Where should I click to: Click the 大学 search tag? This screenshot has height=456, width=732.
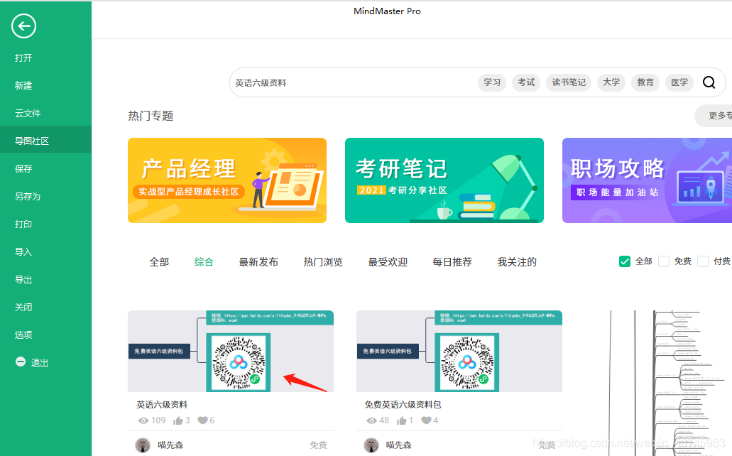coord(611,82)
